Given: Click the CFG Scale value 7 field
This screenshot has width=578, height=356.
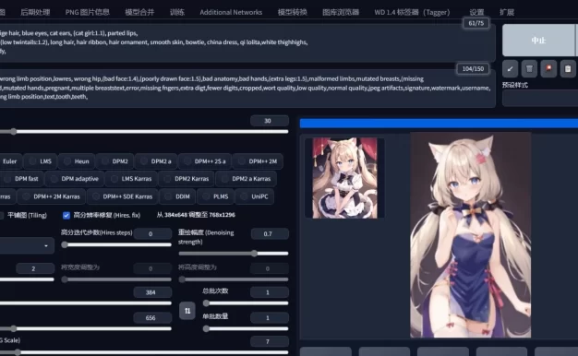Looking at the screenshot, I should pyautogui.click(x=270, y=341).
